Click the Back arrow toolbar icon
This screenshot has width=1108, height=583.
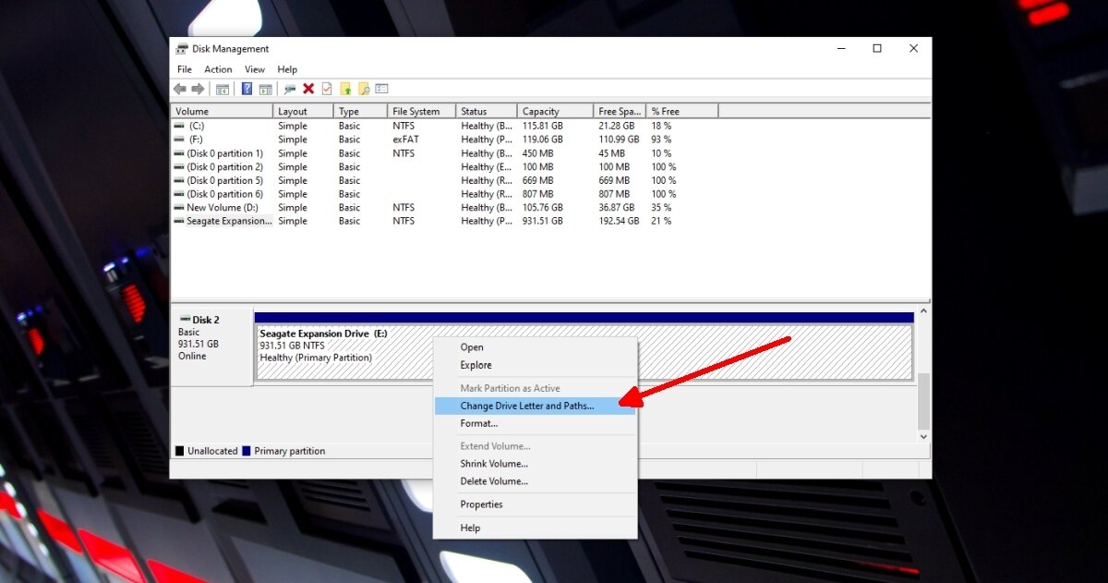pyautogui.click(x=180, y=89)
